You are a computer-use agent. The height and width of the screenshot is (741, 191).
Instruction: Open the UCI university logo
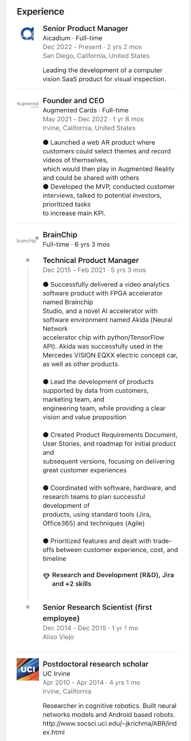point(28,669)
